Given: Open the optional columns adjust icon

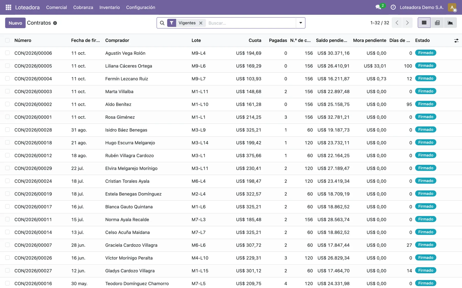Looking at the screenshot, I should tap(456, 40).
